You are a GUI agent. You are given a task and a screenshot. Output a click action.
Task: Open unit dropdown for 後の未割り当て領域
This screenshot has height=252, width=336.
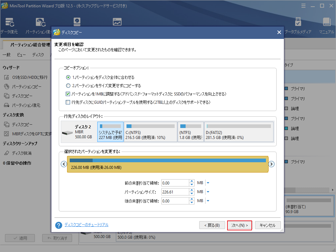(208, 201)
